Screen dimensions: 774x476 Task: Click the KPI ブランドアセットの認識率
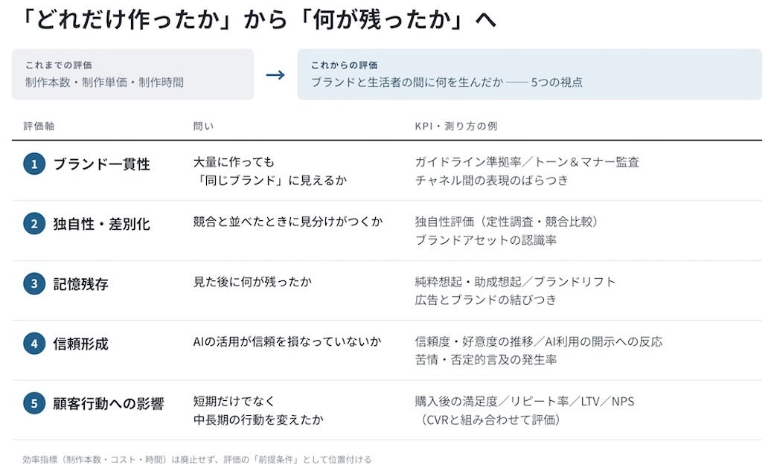click(x=486, y=240)
